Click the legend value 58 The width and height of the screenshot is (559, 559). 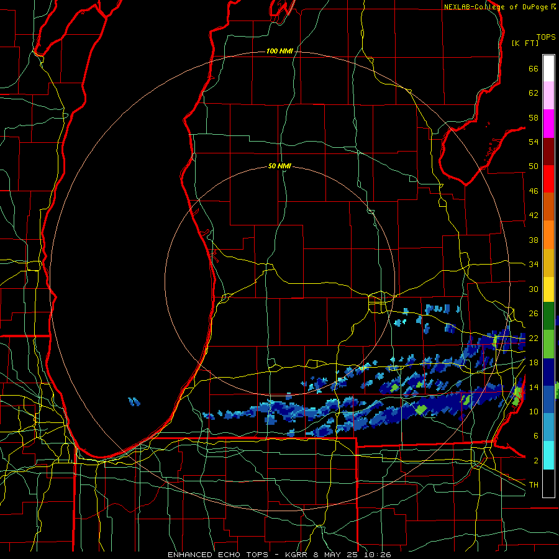(534, 117)
